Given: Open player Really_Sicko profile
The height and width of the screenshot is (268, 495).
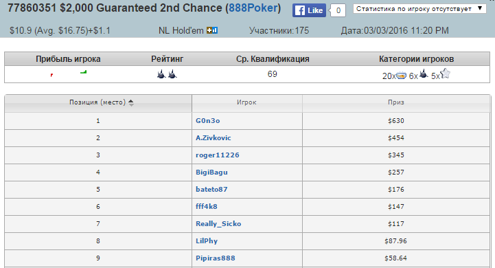Looking at the screenshot, I should (218, 224).
